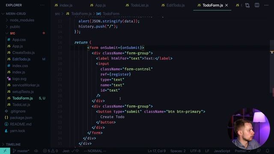This screenshot has width=274, height=154.
Task: Expand the node_modules folder
Action: pos(22,20)
